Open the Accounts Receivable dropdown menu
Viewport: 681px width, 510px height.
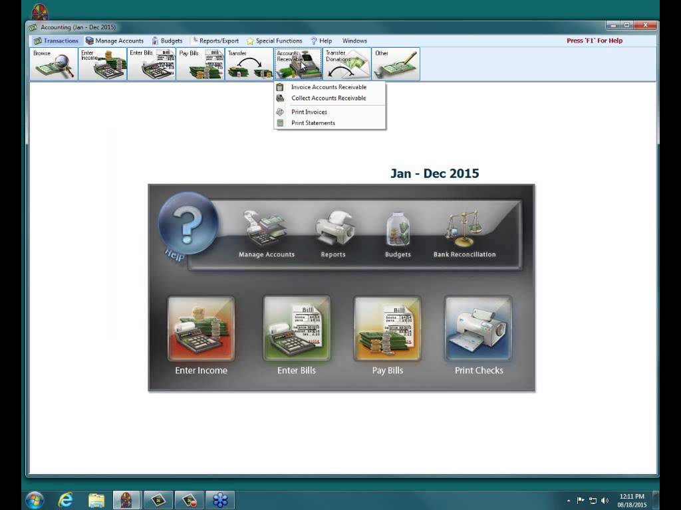298,64
